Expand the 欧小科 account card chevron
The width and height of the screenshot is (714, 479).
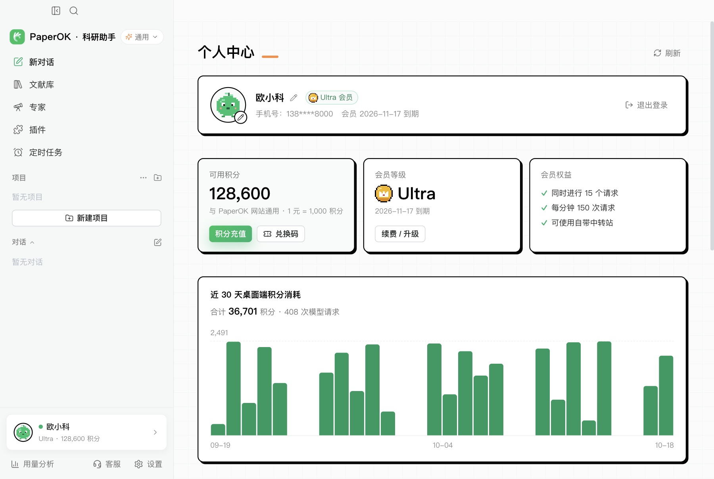pos(155,432)
